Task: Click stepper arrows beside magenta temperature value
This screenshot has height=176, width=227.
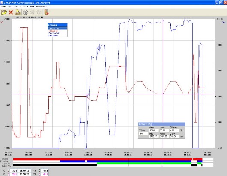Action: click(x=9, y=174)
